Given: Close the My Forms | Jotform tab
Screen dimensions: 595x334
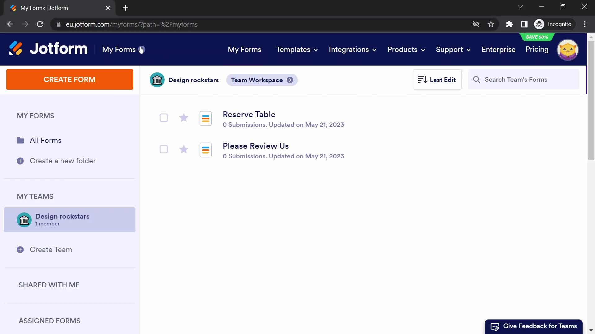Looking at the screenshot, I should [x=108, y=8].
